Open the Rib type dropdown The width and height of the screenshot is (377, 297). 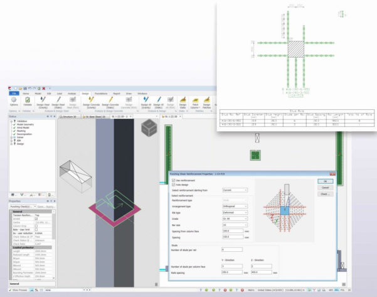coord(235,212)
